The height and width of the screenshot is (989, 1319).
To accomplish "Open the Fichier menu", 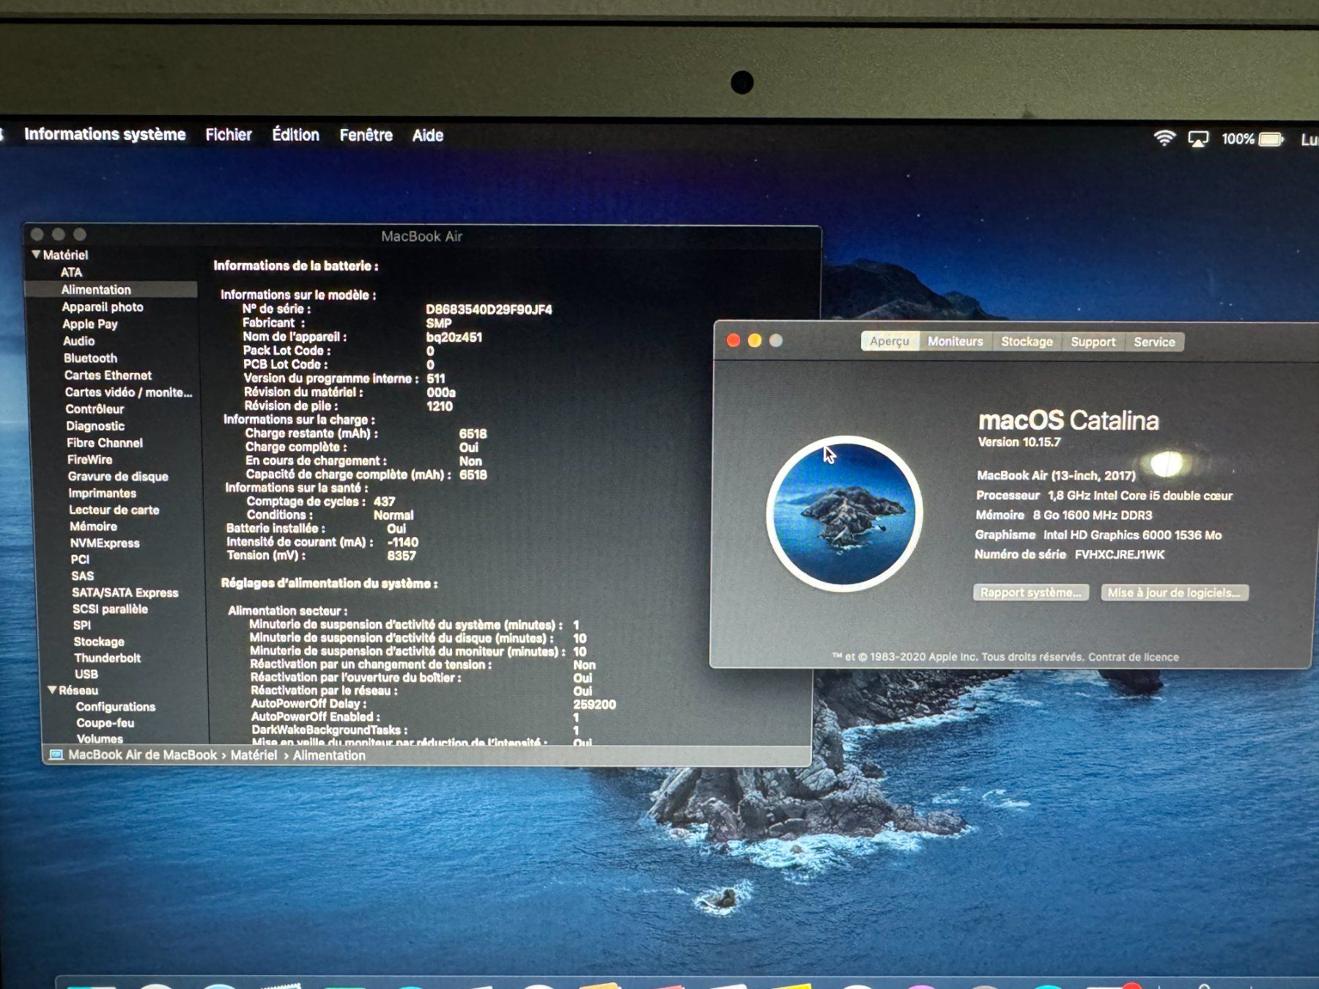I will (x=229, y=135).
